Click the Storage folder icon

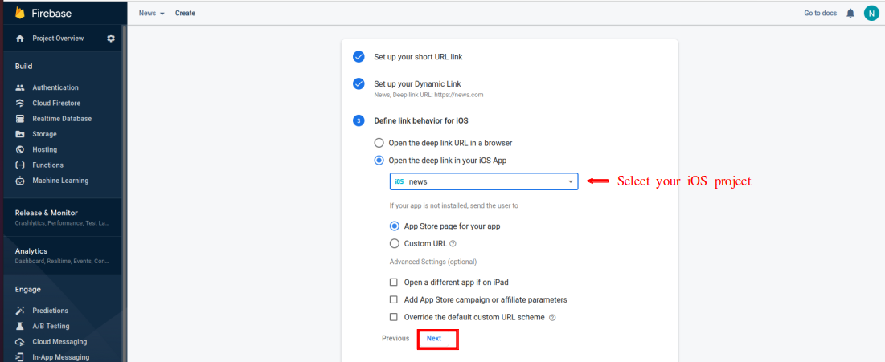click(x=20, y=134)
